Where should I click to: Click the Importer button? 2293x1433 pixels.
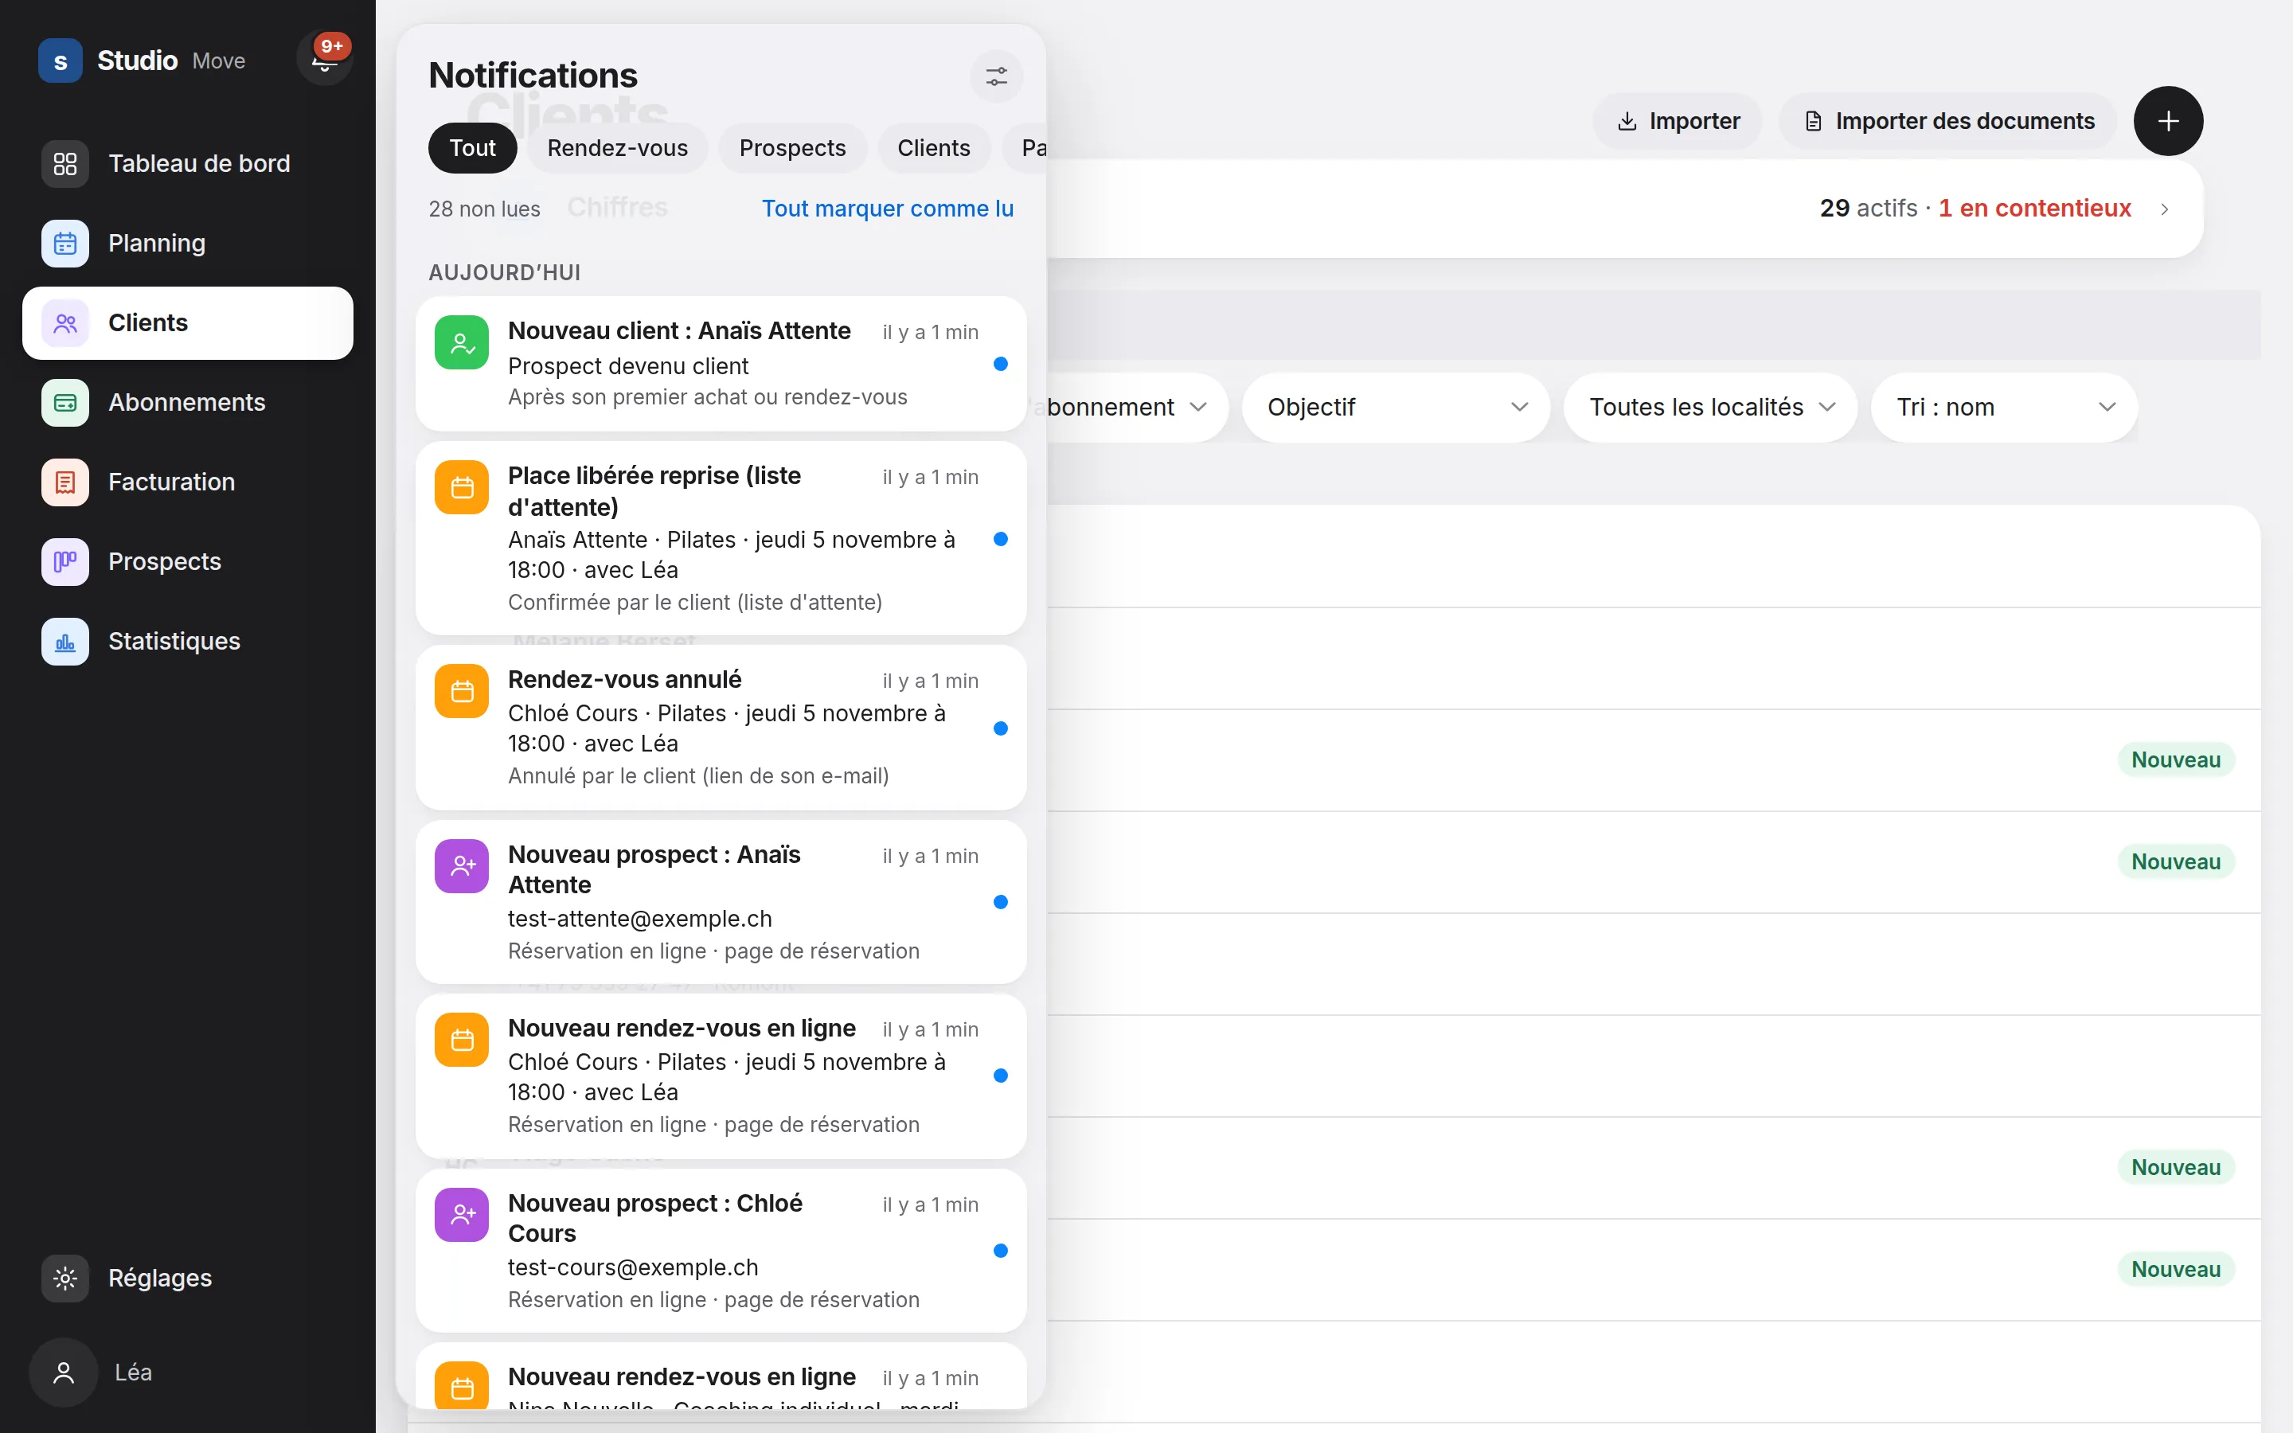1676,121
